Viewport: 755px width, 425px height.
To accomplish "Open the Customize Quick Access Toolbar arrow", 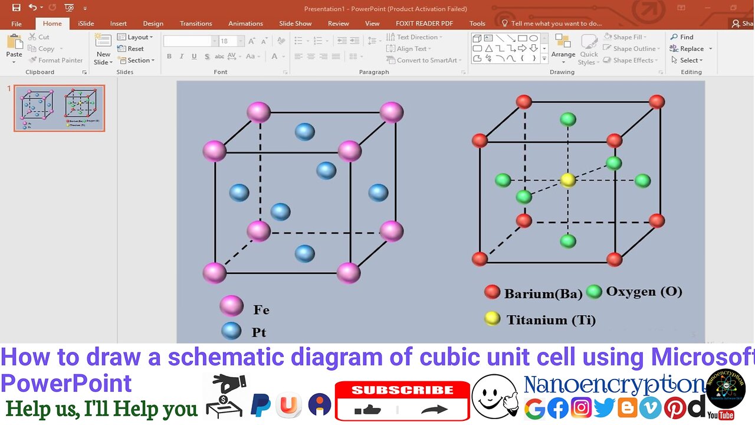I will tap(85, 8).
